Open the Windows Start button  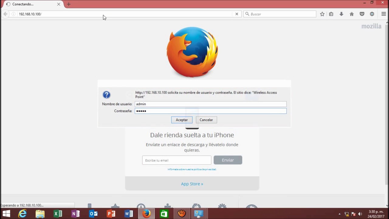click(x=6, y=214)
